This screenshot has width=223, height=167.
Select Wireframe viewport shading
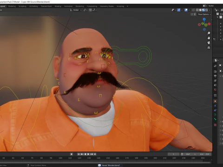pos(197,10)
